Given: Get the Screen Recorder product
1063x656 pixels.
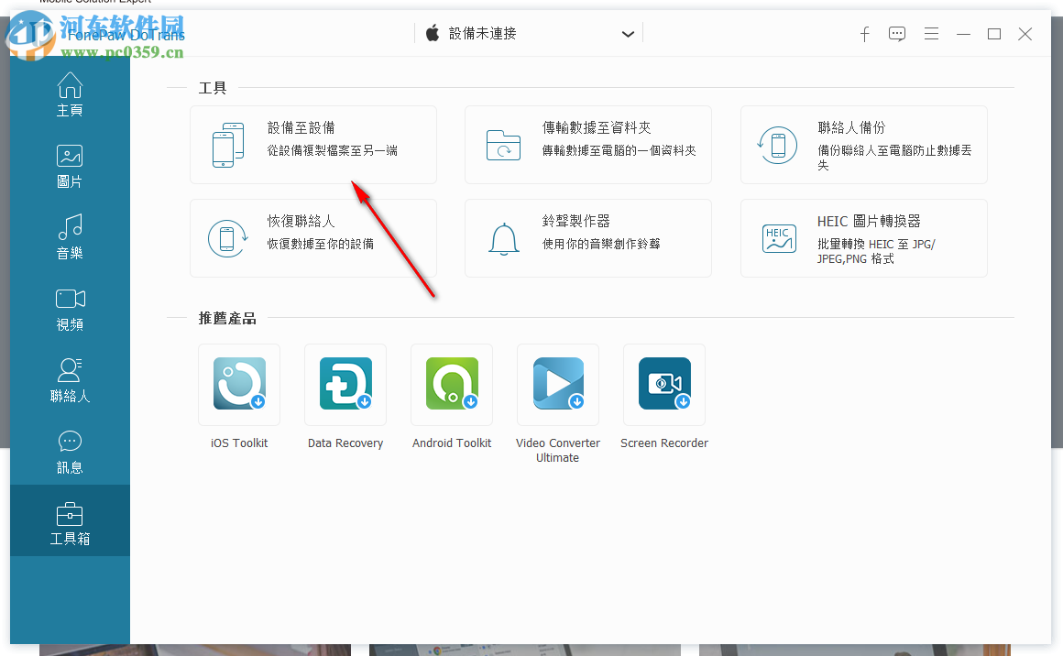Looking at the screenshot, I should [x=664, y=385].
